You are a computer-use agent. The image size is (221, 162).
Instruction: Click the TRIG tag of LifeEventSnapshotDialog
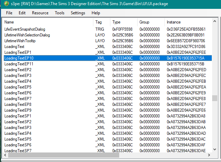coord(100,29)
